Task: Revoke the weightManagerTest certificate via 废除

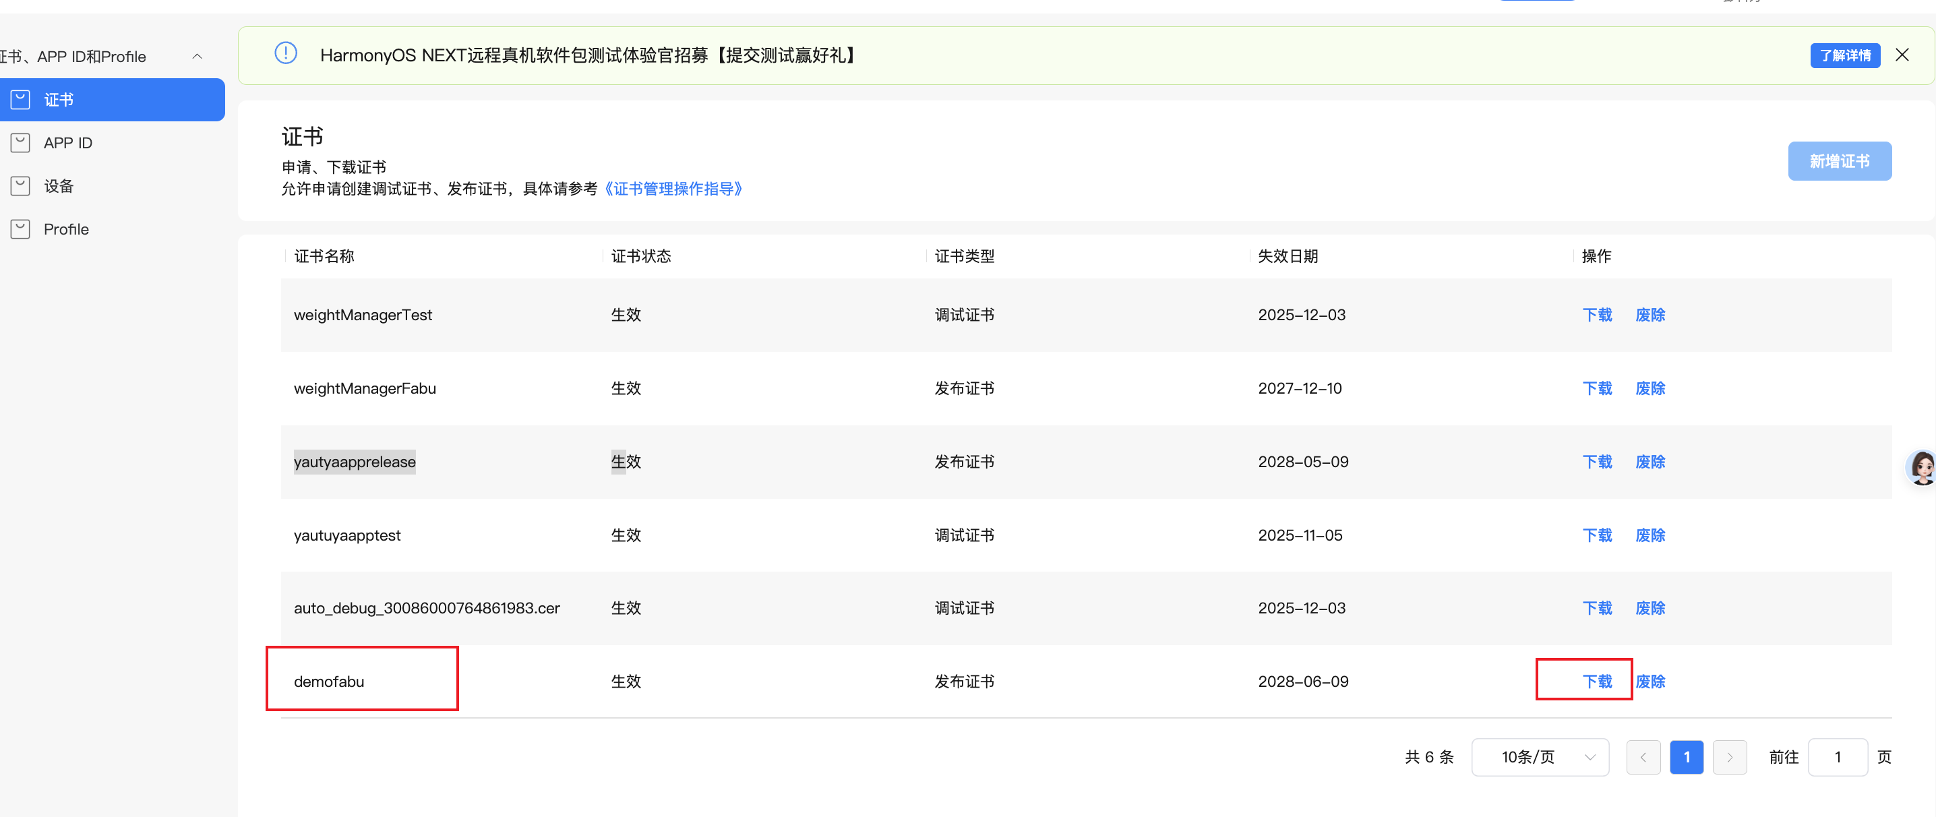Action: point(1650,315)
